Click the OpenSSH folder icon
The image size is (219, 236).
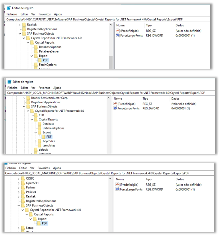23,183
